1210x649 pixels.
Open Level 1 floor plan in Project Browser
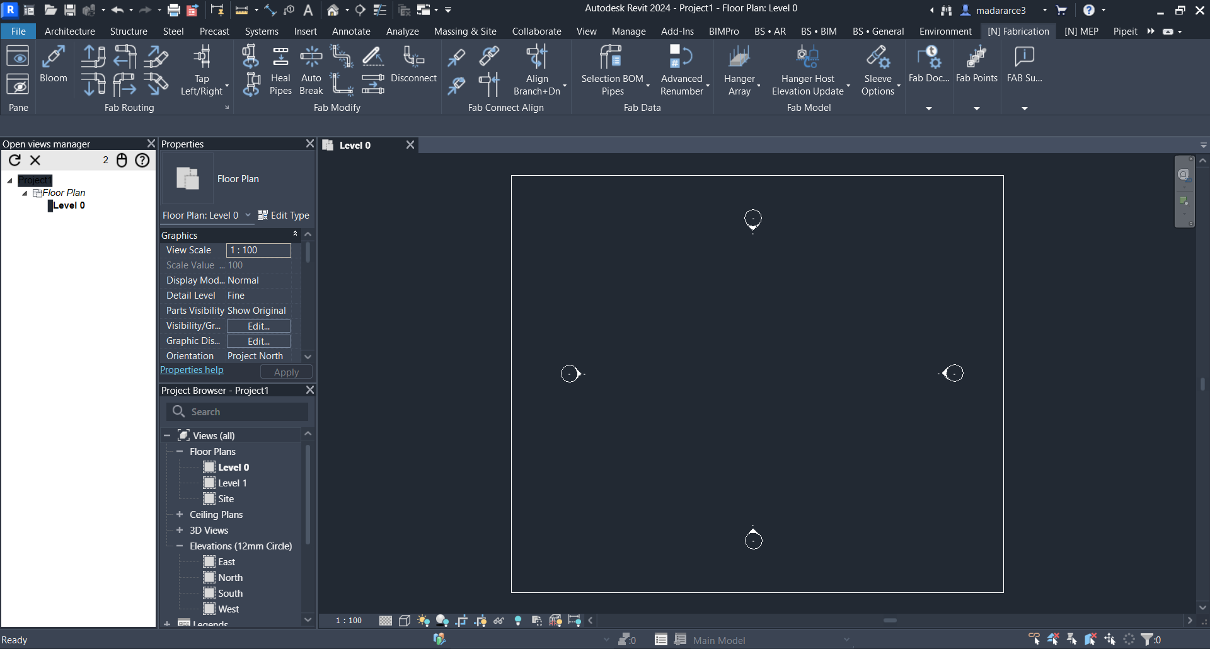click(232, 483)
